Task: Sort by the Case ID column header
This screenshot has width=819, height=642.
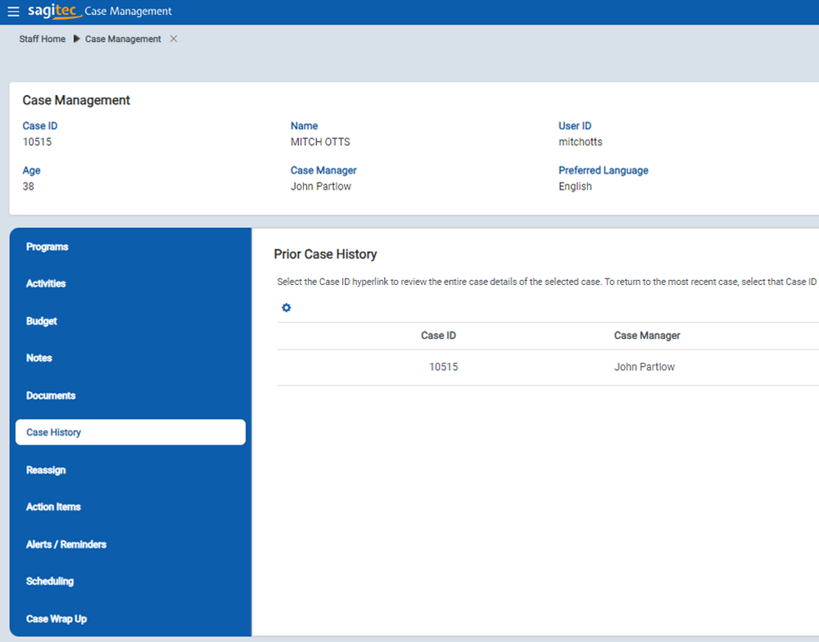Action: 438,336
